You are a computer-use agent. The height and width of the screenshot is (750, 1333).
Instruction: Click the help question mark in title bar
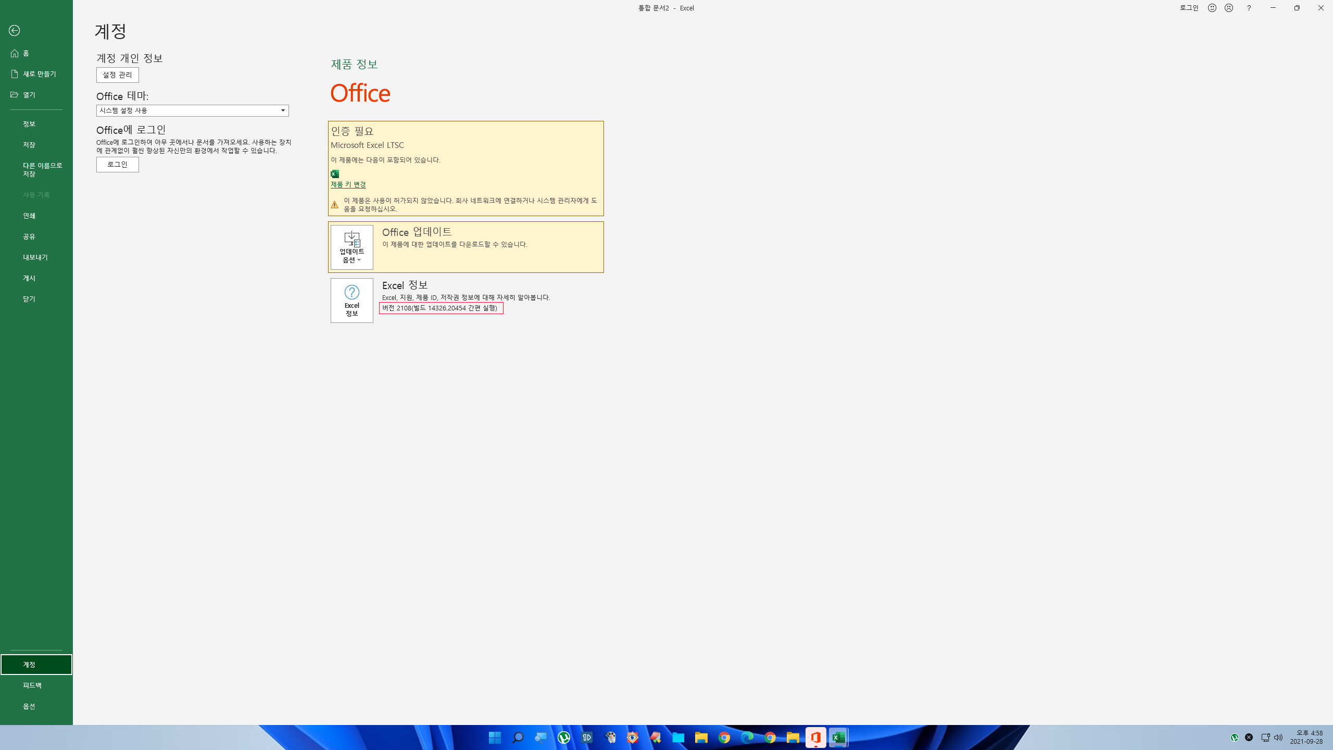[x=1249, y=8]
